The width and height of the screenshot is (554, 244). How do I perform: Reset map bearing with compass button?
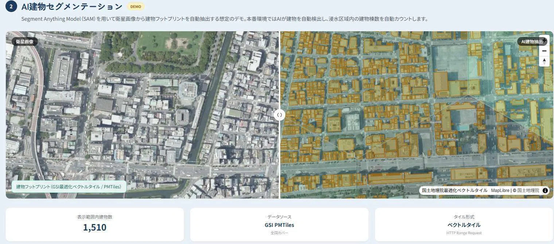tap(544, 61)
